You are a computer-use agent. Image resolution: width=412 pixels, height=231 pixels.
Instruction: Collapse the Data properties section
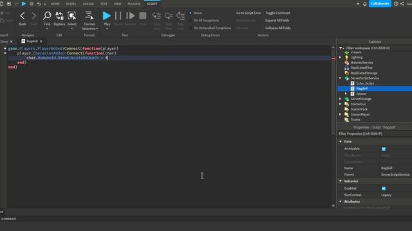pos(341,141)
